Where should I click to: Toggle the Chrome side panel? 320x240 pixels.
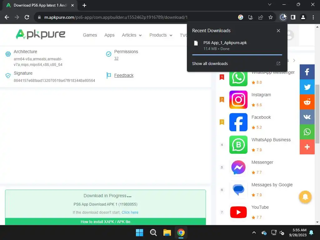pyautogui.click(x=293, y=17)
